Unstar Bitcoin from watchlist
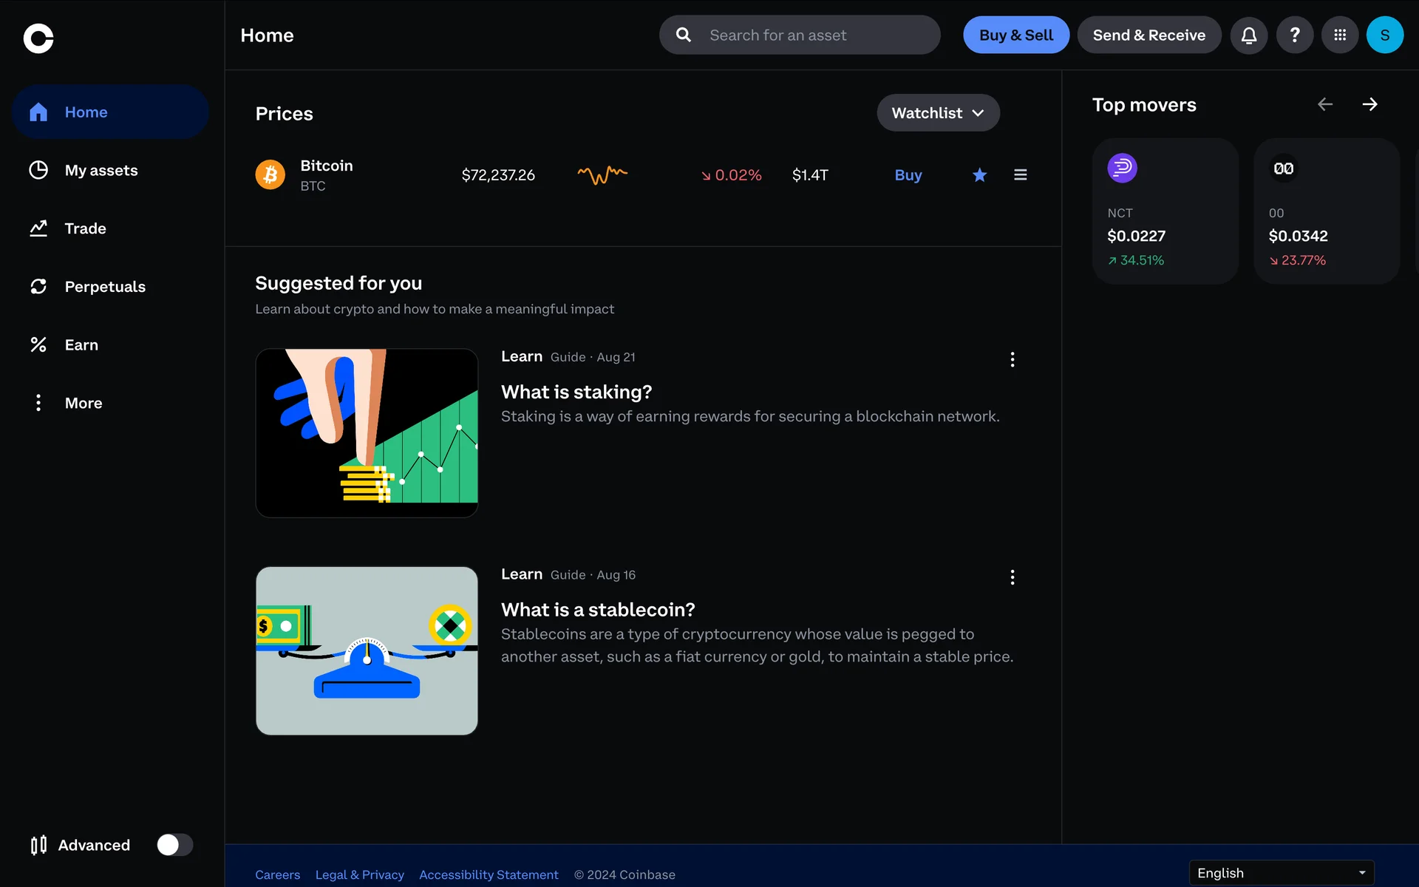Viewport: 1419px width, 887px height. point(979,175)
